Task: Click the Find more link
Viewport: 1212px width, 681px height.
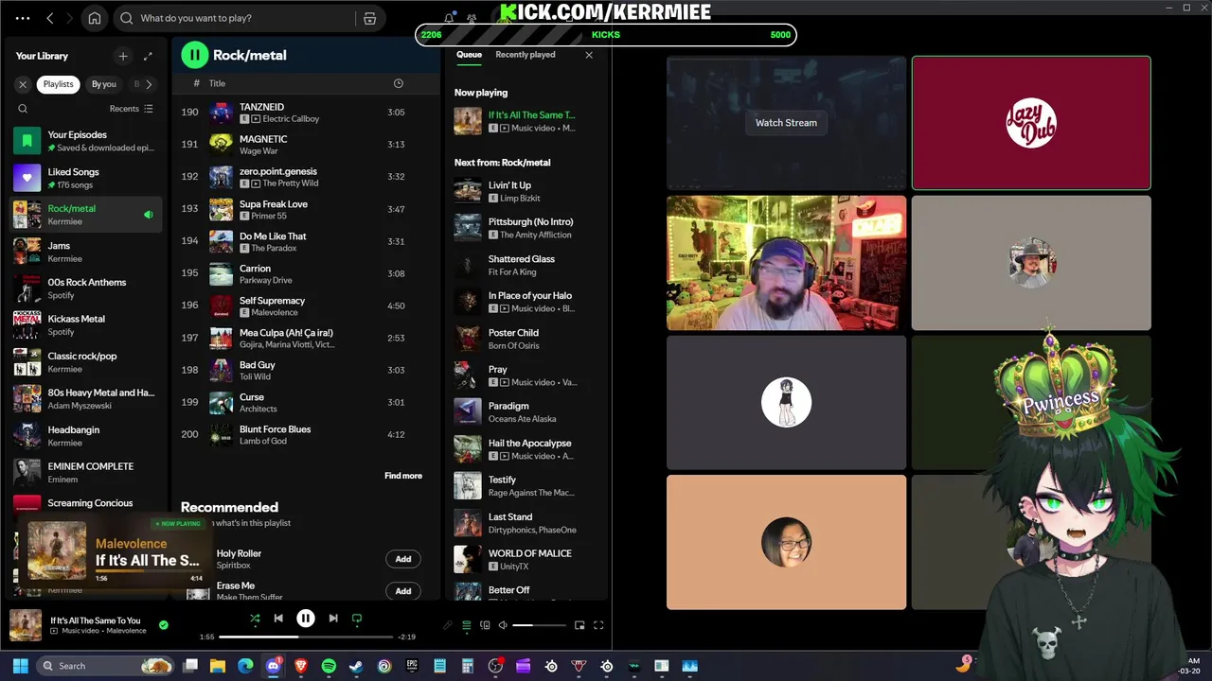Action: [403, 476]
